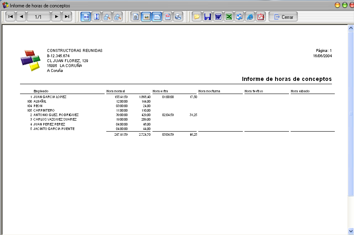Export the report to Excel
This screenshot has width=354, height=235.
tap(229, 17)
